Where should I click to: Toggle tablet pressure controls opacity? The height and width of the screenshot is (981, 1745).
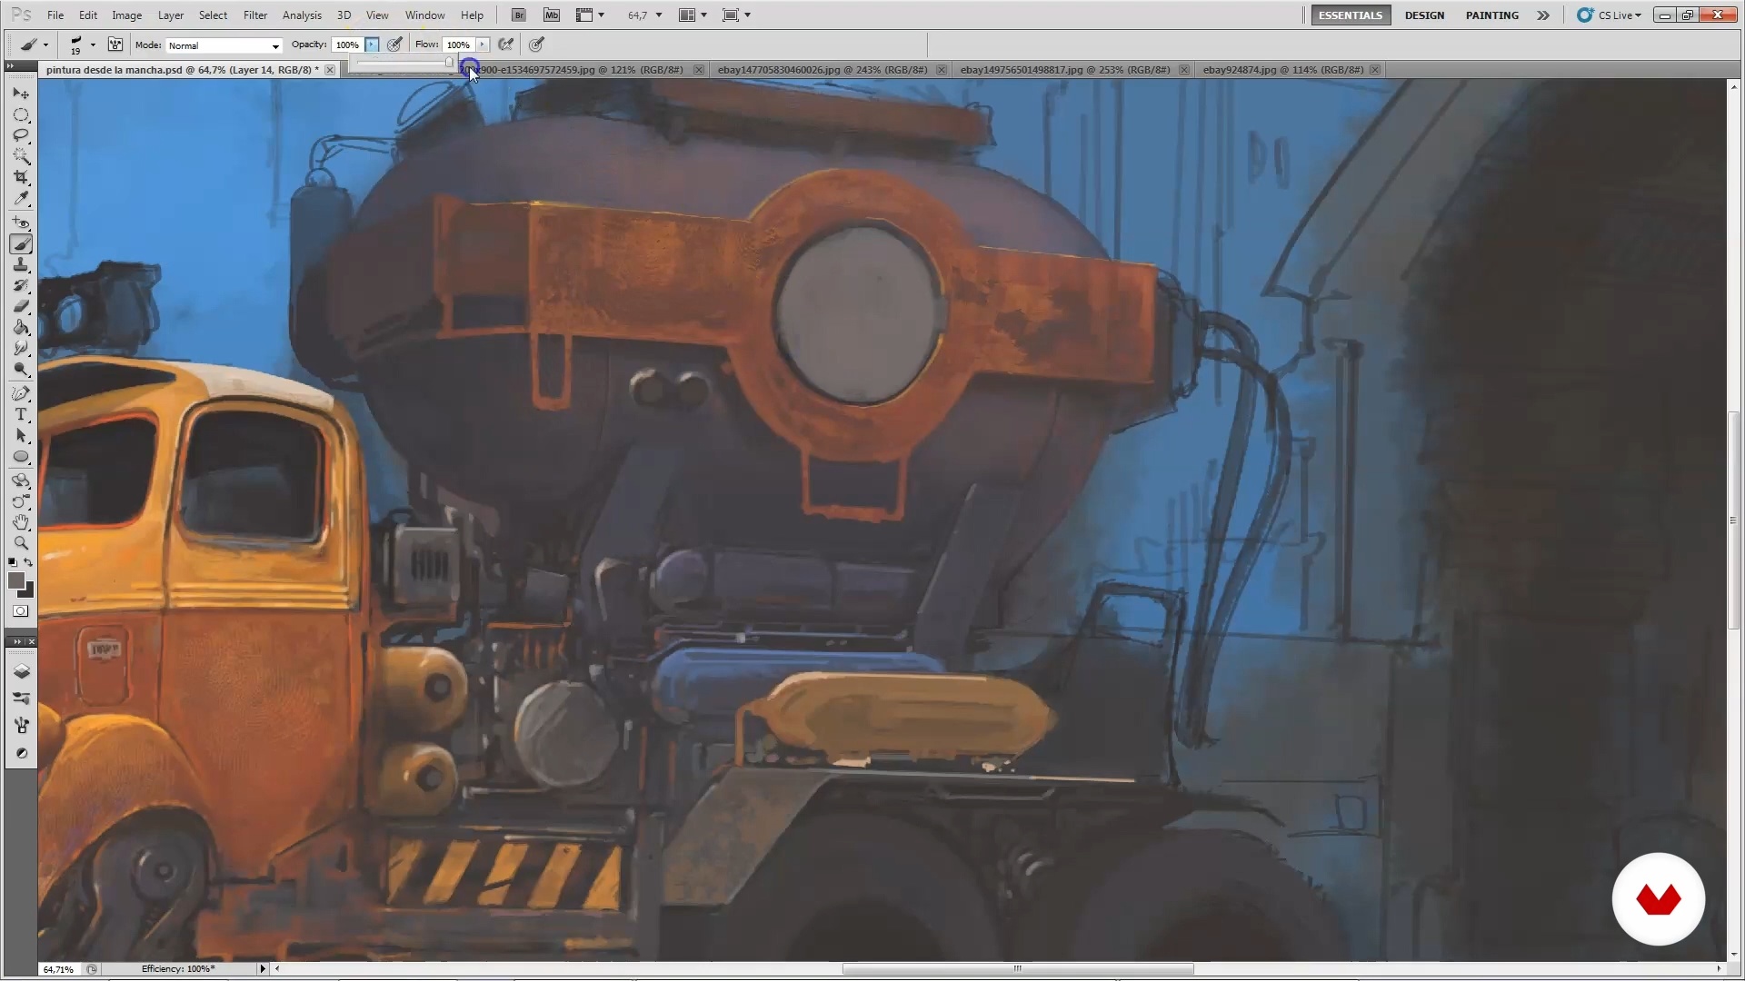click(x=394, y=45)
